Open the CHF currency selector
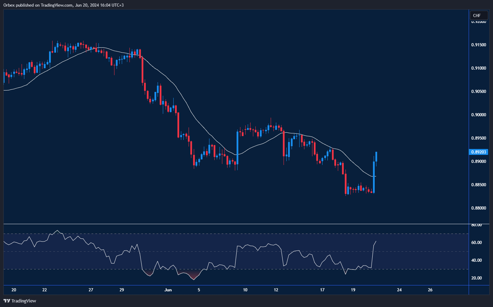This screenshot has height=307, width=493. [477, 15]
